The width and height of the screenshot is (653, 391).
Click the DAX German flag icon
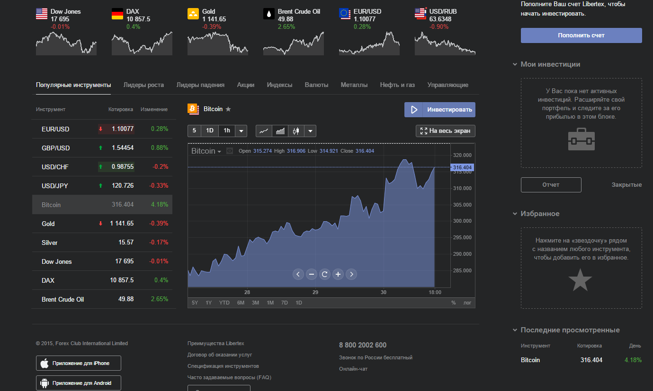(117, 14)
